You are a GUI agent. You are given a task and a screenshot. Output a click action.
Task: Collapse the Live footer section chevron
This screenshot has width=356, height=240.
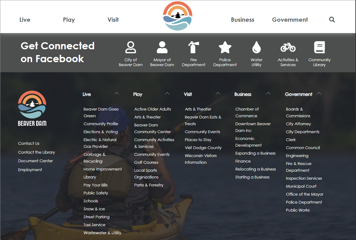pos(117,93)
